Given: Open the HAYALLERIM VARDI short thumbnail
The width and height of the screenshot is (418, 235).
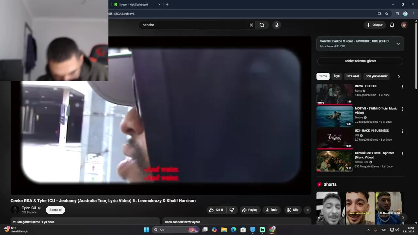Looking at the screenshot, I should point(390,208).
